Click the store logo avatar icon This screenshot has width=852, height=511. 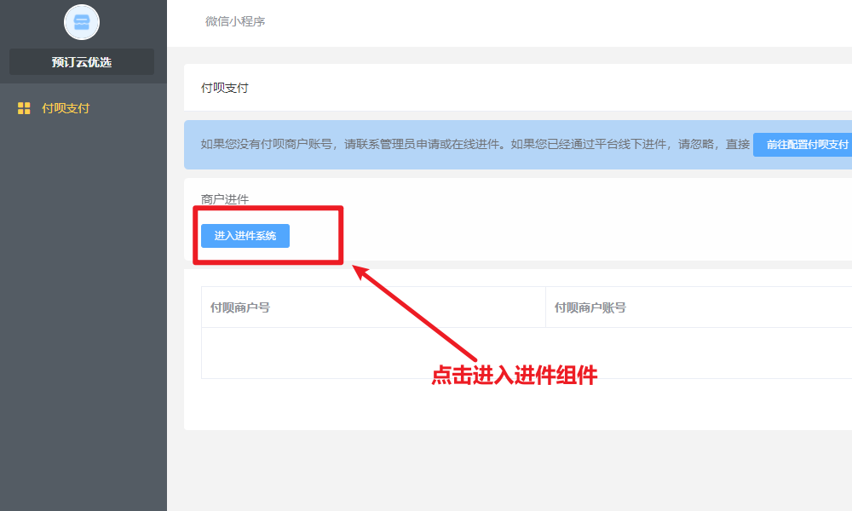tap(82, 22)
